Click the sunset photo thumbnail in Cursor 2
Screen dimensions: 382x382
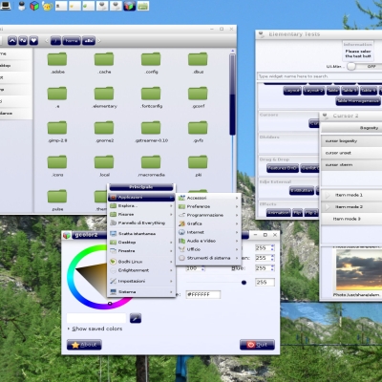(359, 270)
